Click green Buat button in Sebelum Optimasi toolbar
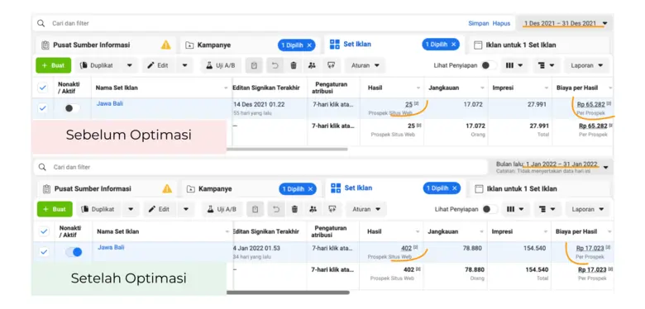This screenshot has width=645, height=309. pyautogui.click(x=54, y=65)
